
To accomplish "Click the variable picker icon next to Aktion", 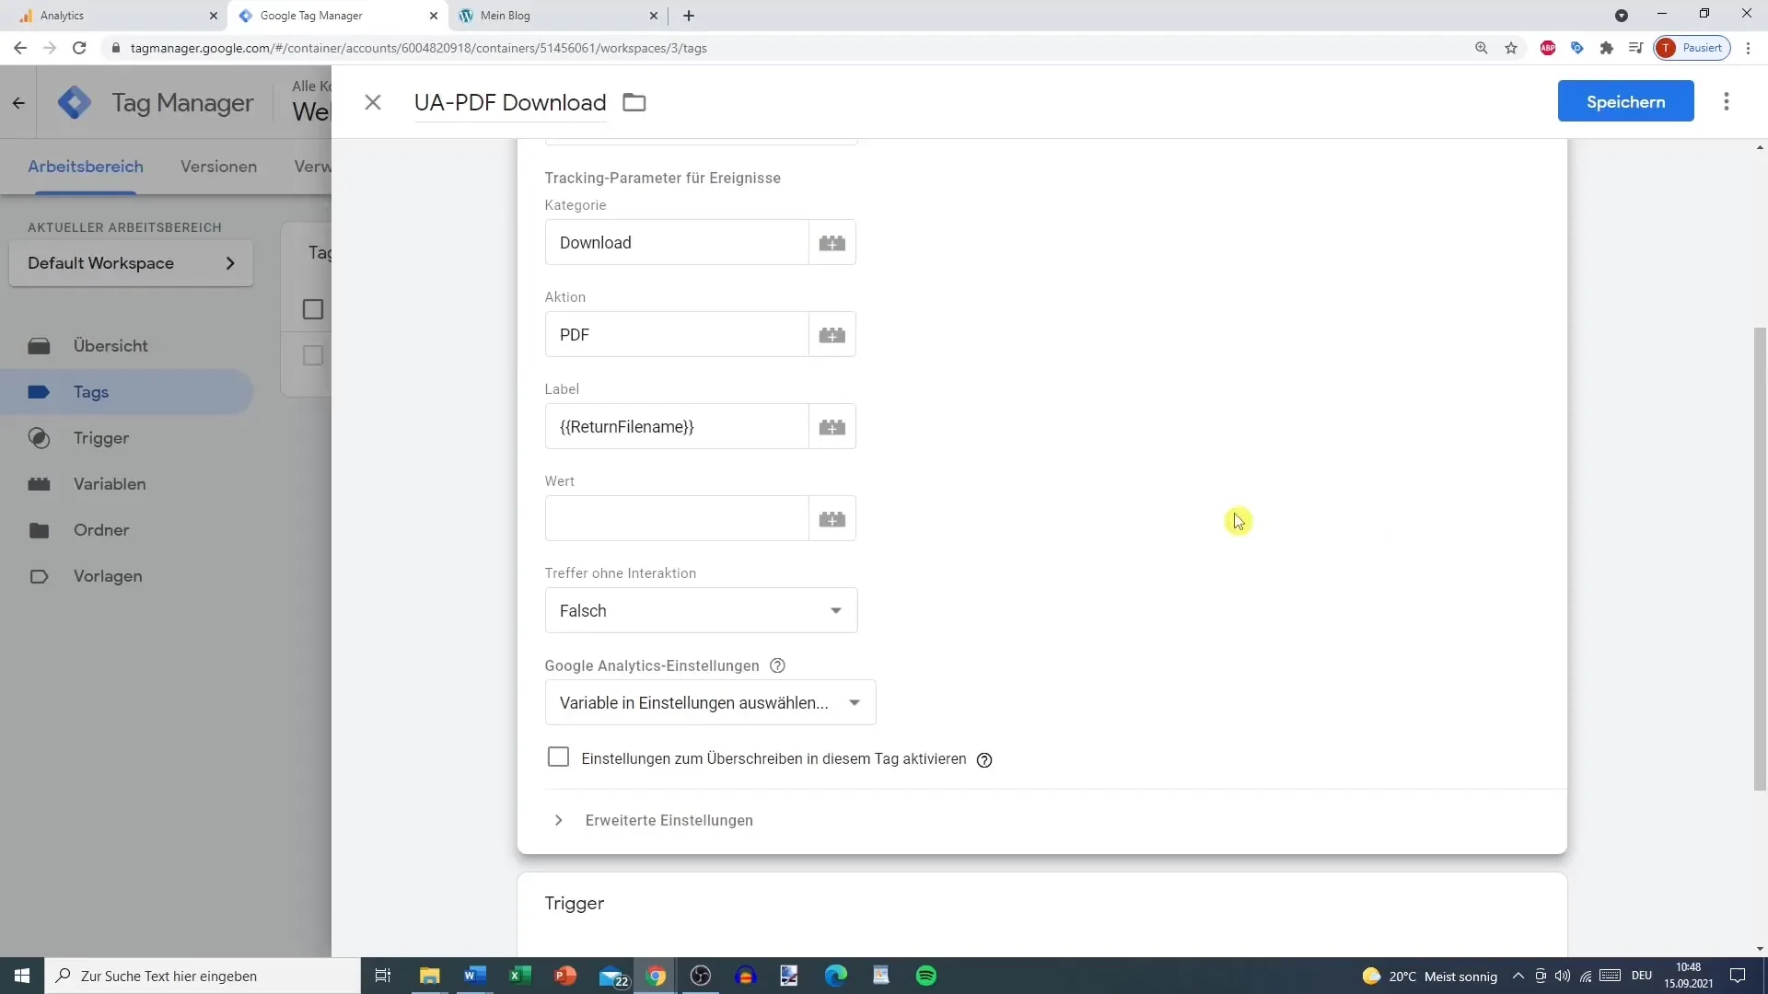I will point(833,334).
